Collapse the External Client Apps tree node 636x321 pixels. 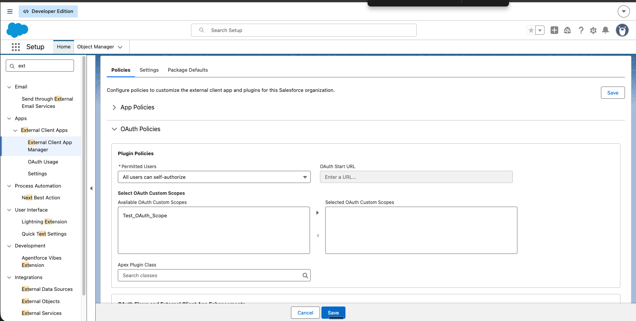pyautogui.click(x=15, y=130)
